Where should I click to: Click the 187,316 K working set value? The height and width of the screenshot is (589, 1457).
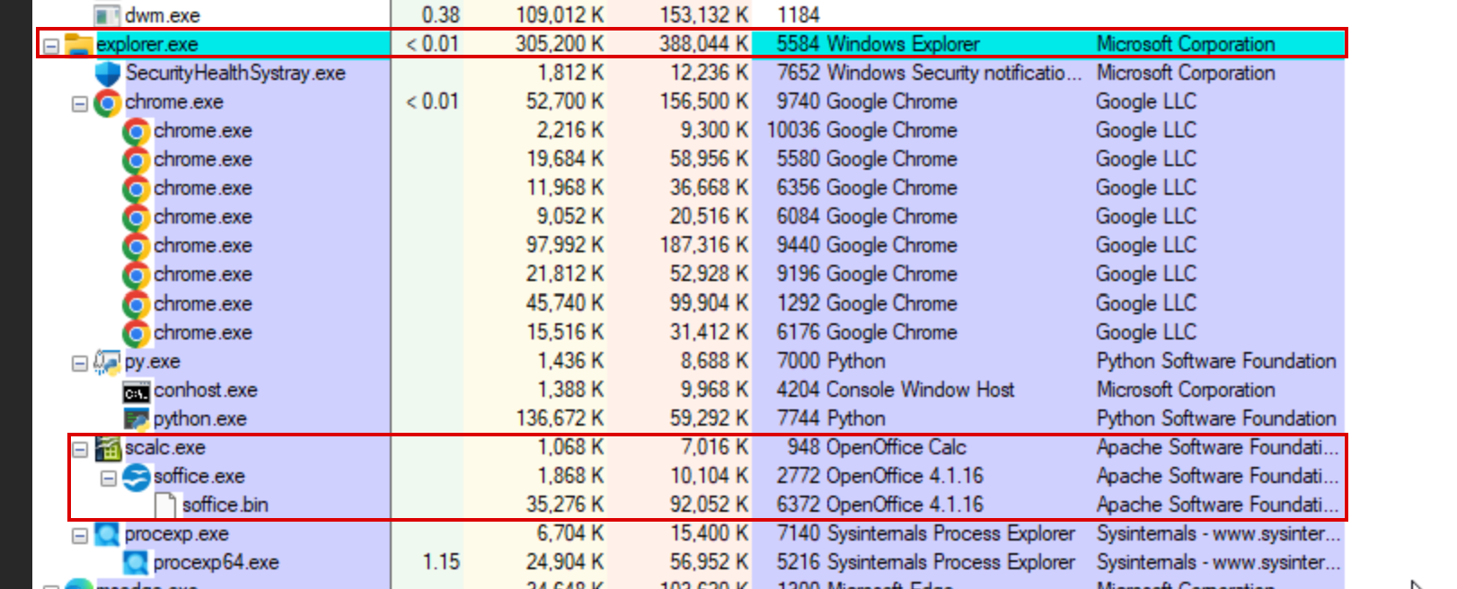pos(703,245)
